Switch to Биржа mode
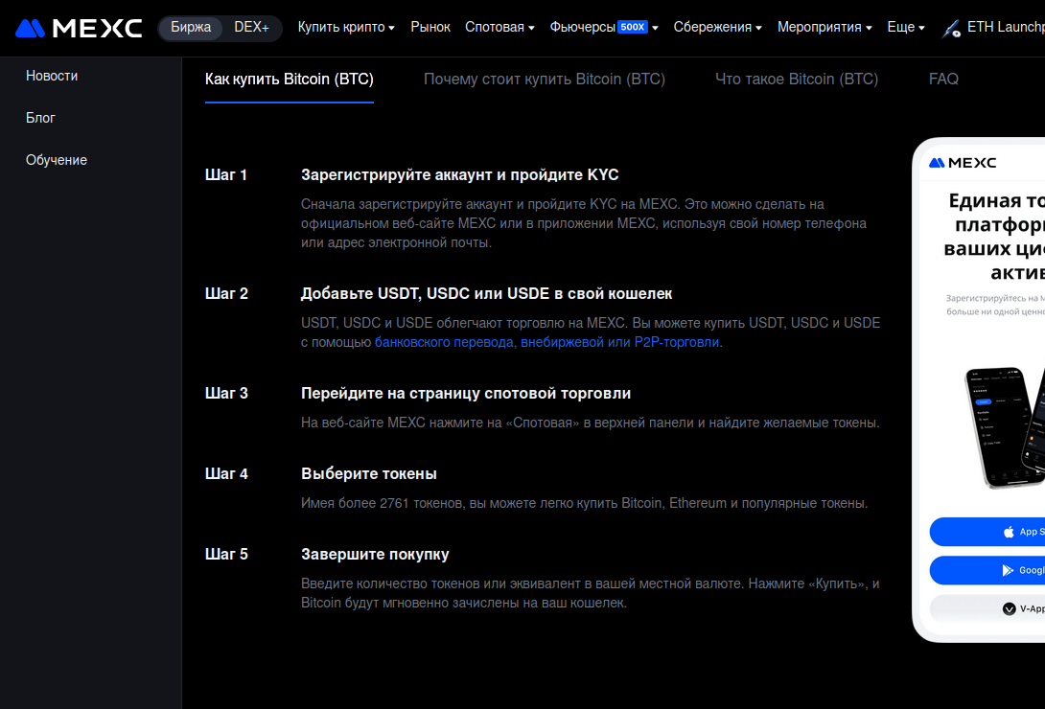The height and width of the screenshot is (709, 1045). [x=191, y=27]
